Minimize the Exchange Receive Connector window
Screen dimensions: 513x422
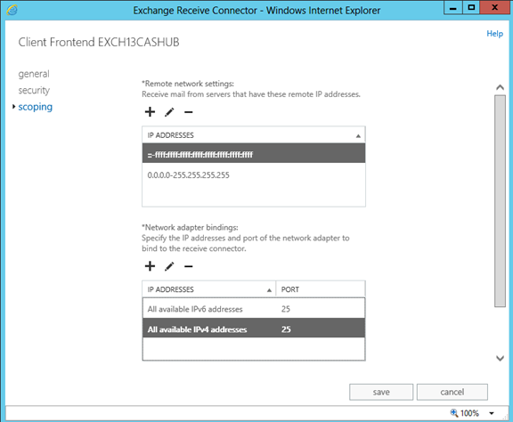coord(453,8)
